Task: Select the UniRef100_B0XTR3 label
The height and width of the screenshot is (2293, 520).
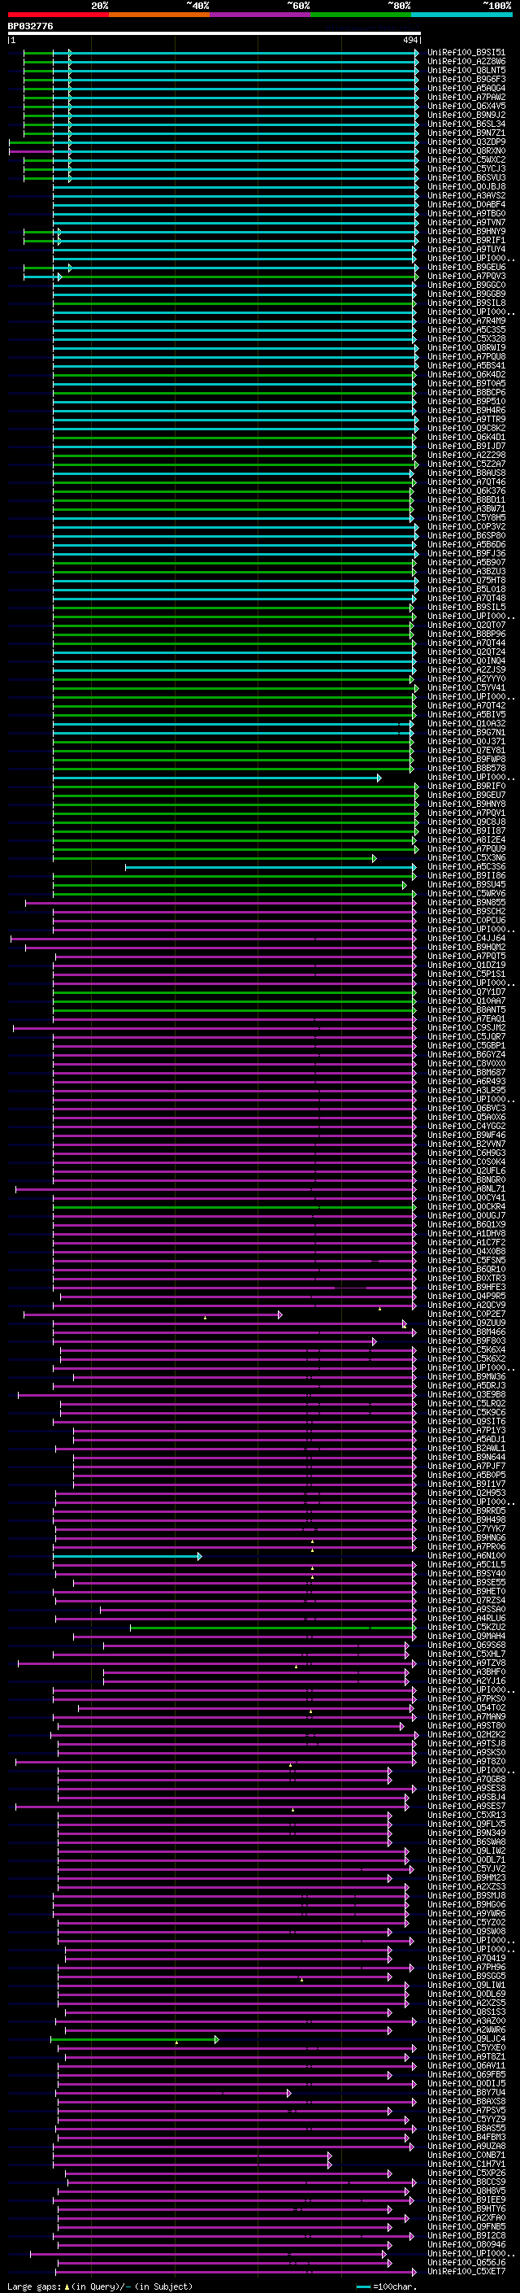Action: coord(466,1278)
